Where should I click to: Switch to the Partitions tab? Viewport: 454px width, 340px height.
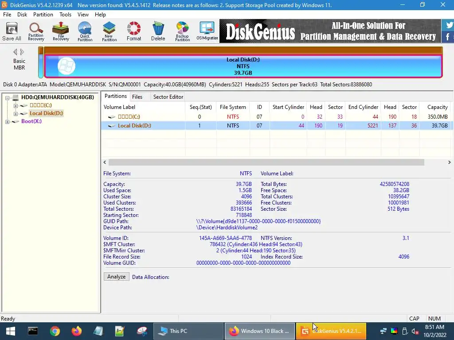116,96
